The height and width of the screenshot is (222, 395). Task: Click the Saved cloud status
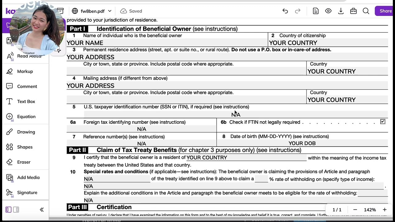pyautogui.click(x=131, y=11)
